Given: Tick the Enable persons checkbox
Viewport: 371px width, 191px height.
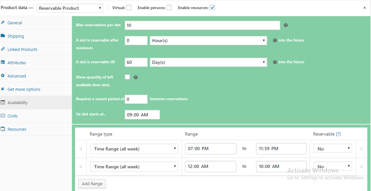Looking at the screenshot, I should tap(169, 8).
